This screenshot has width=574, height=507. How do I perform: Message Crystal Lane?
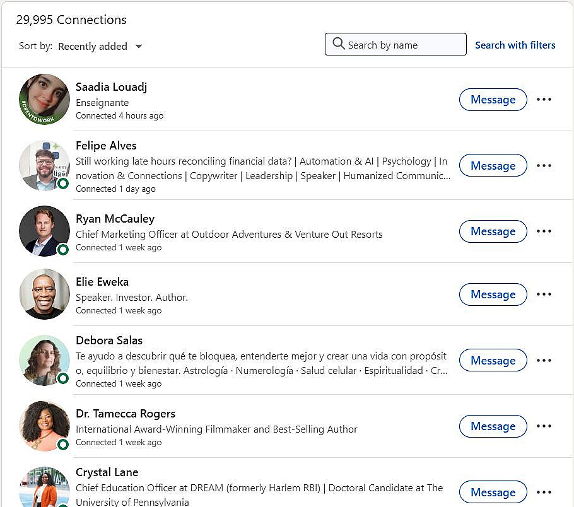[493, 492]
